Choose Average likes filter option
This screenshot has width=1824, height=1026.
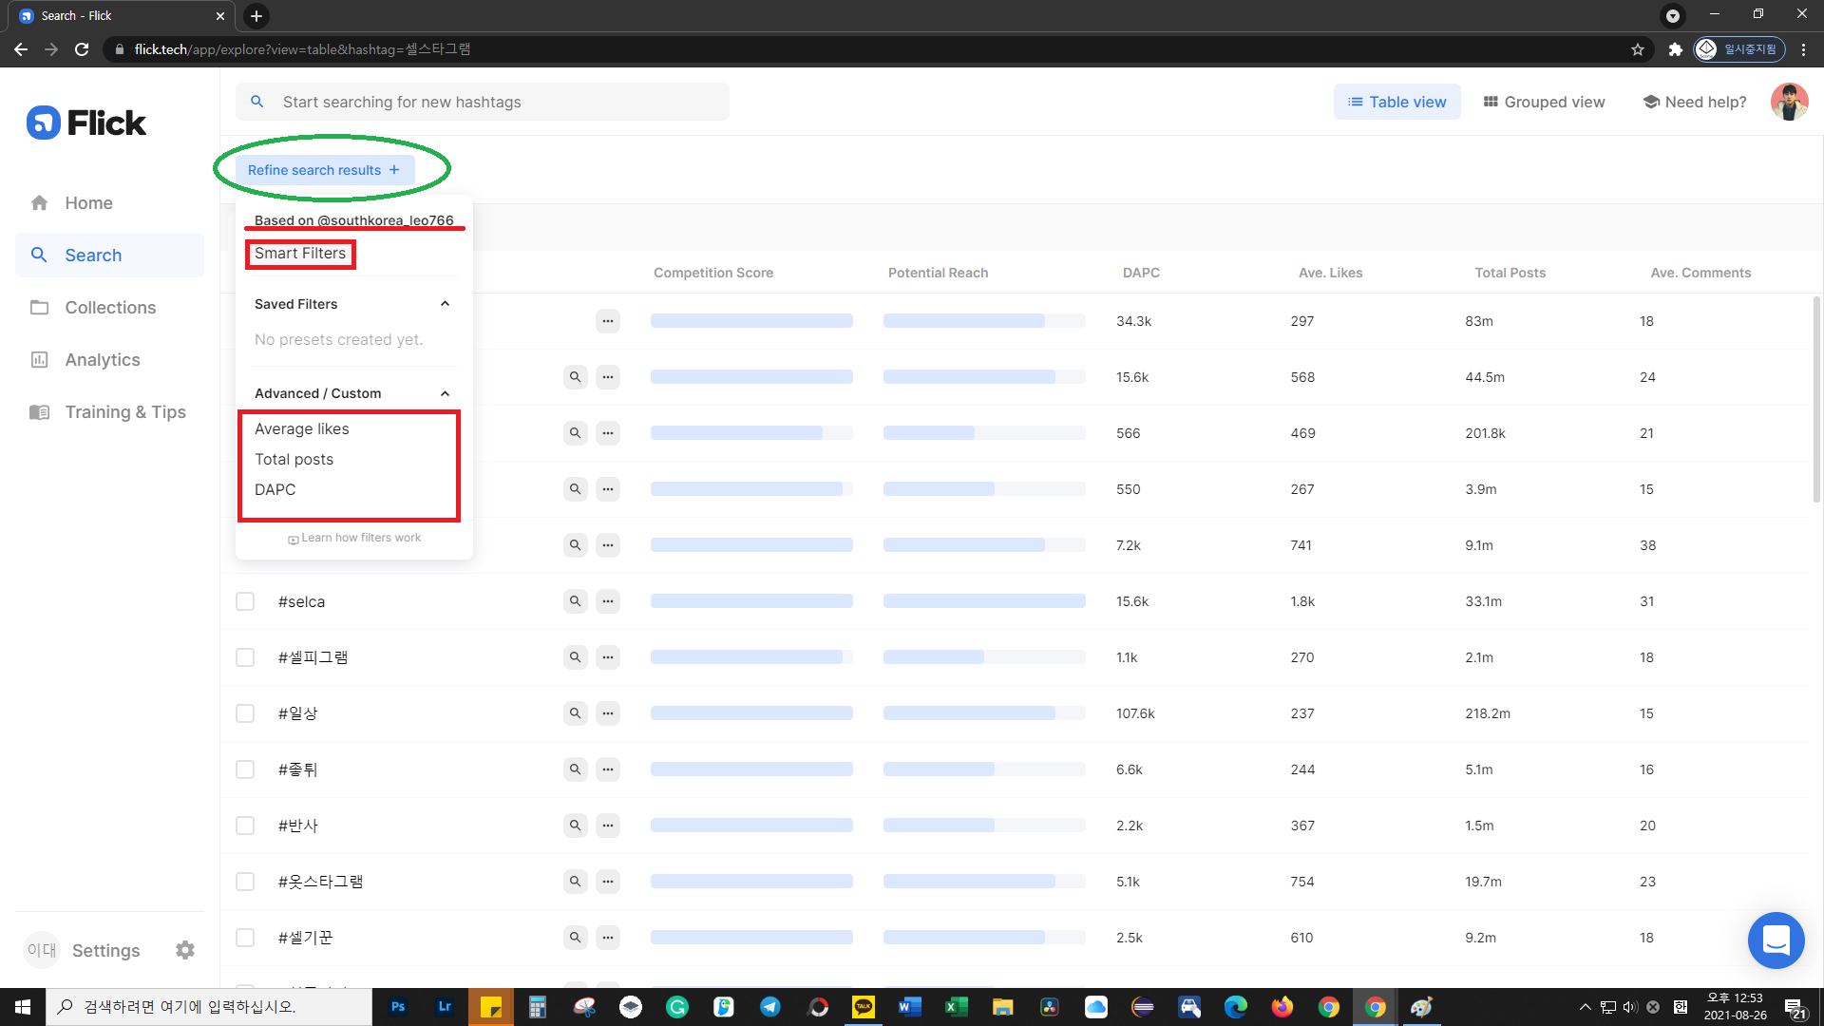[x=302, y=429]
